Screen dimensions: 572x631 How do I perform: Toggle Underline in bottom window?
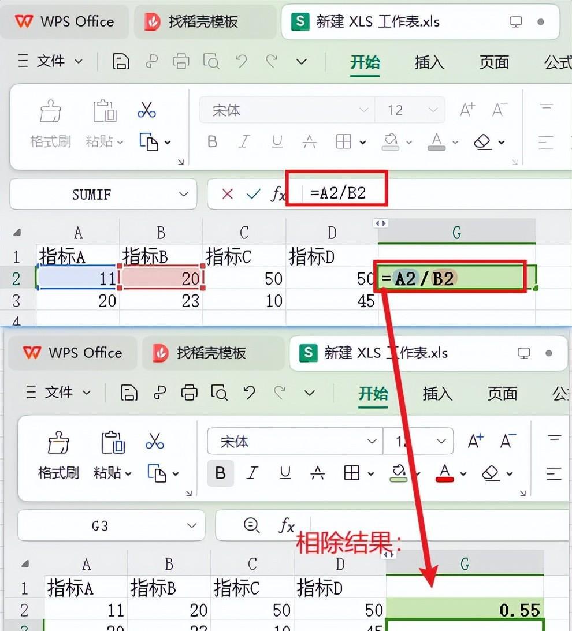click(x=285, y=473)
